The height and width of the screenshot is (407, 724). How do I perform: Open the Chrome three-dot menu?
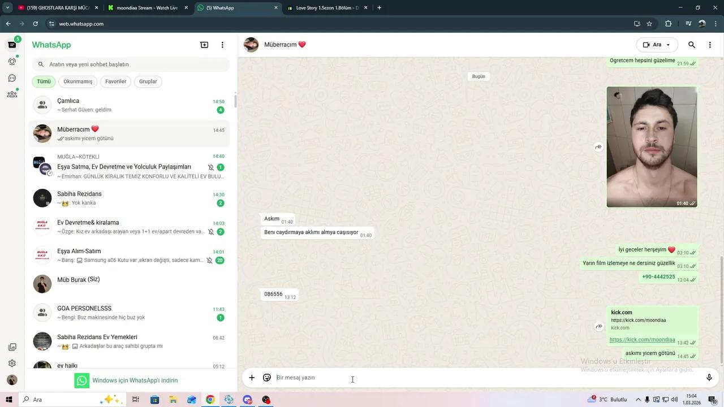(x=716, y=24)
